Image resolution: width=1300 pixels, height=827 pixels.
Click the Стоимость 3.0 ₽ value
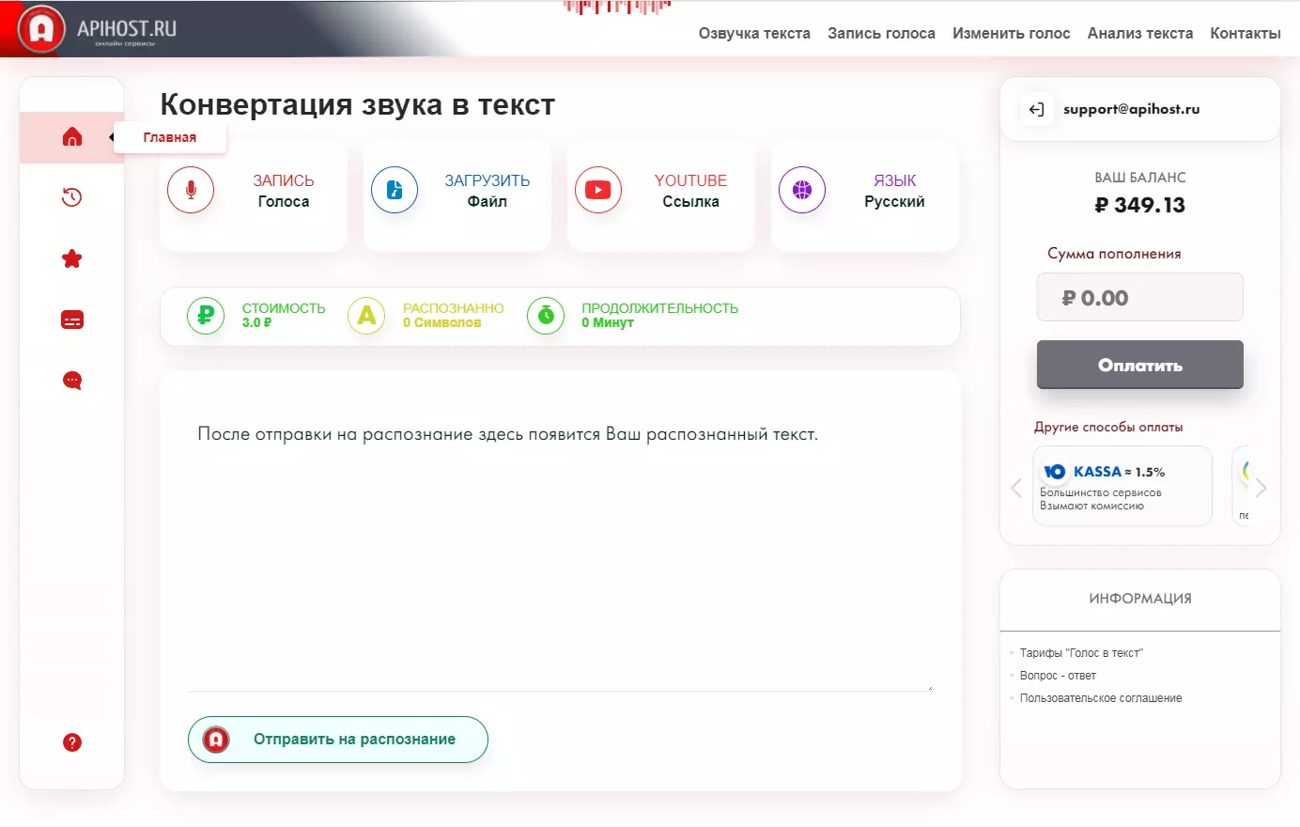click(256, 322)
